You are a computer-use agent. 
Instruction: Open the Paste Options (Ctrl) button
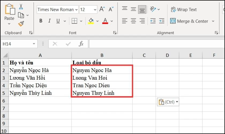(168, 102)
